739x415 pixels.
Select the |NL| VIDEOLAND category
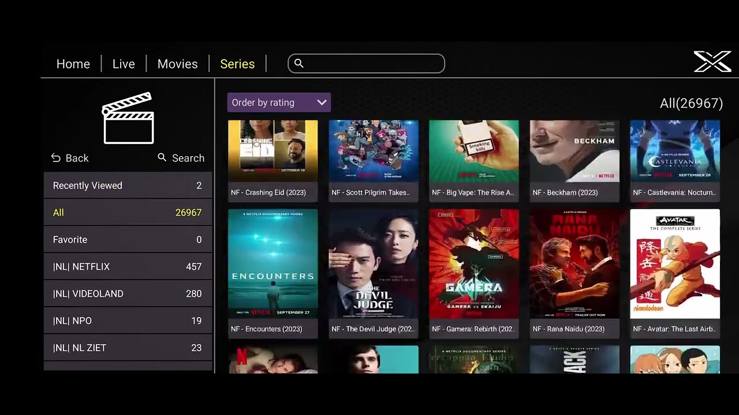[x=128, y=294]
